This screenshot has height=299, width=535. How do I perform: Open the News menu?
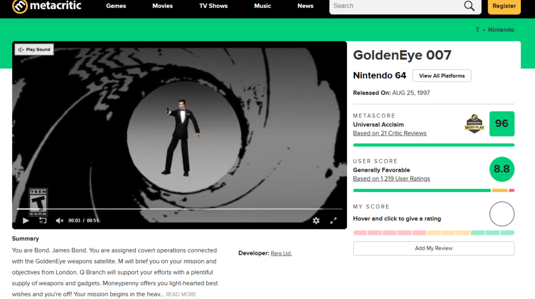(x=305, y=6)
